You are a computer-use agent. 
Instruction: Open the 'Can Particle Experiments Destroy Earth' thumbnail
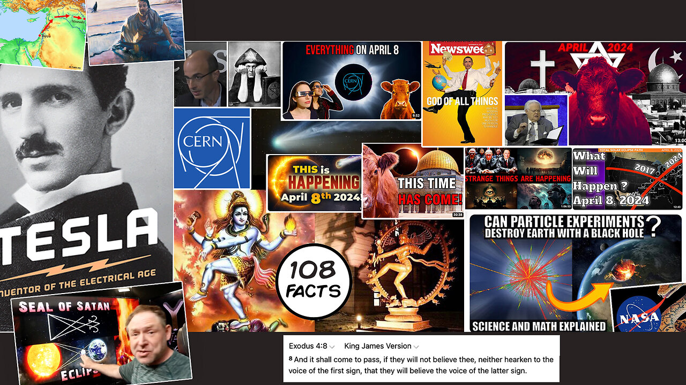pyautogui.click(x=575, y=273)
